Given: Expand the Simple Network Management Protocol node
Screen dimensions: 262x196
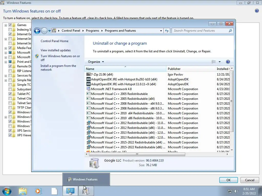Looking at the screenshot, I should (x=6, y=80).
